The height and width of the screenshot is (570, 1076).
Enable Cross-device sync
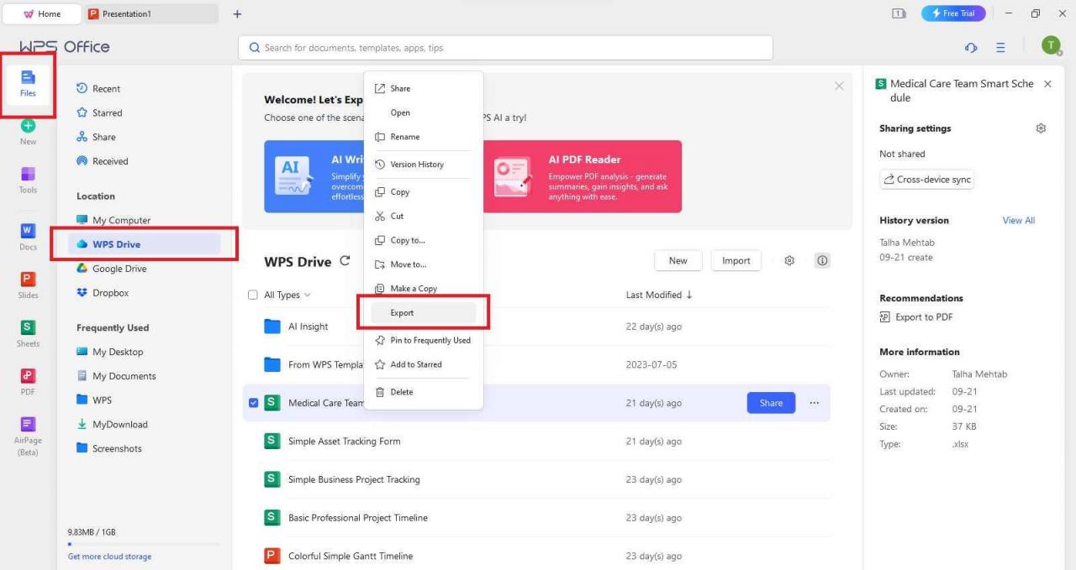[926, 179]
